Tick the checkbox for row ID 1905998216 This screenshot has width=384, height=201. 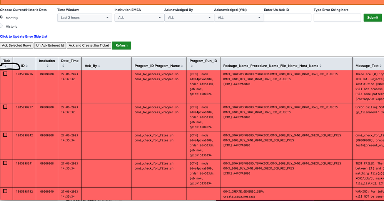click(5, 74)
